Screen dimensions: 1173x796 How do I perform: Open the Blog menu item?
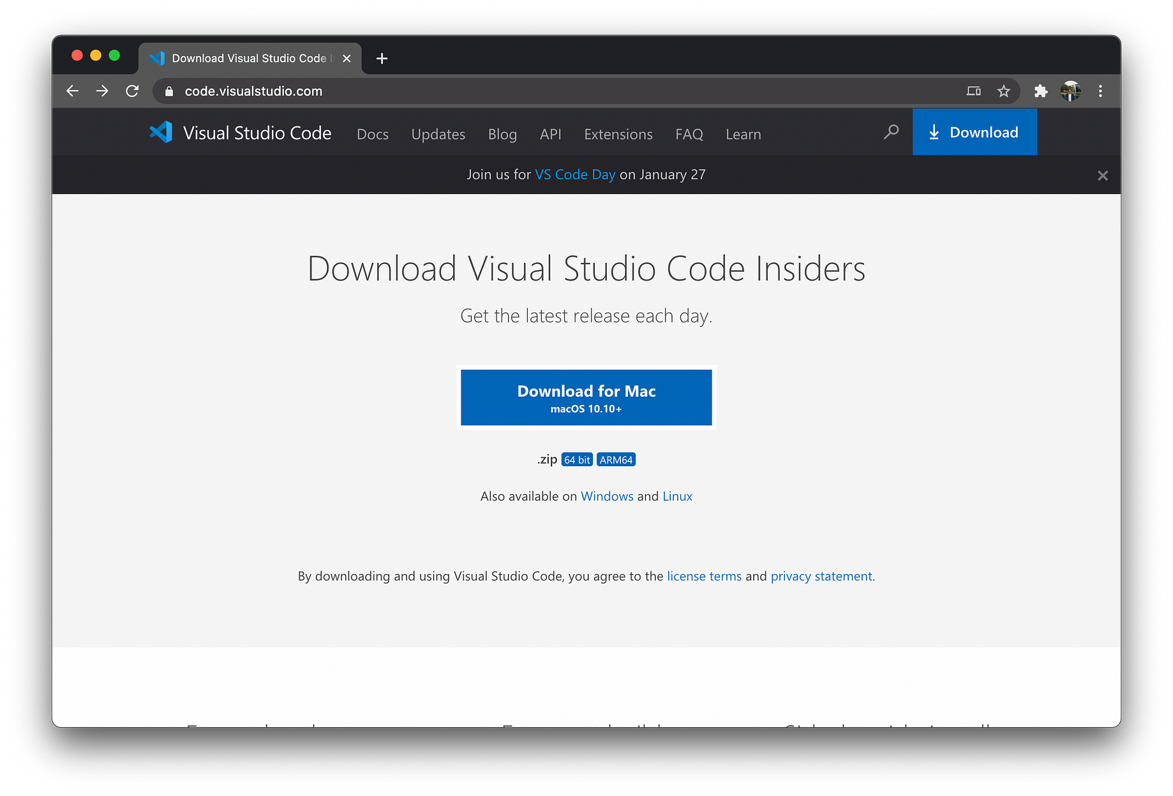click(x=502, y=135)
